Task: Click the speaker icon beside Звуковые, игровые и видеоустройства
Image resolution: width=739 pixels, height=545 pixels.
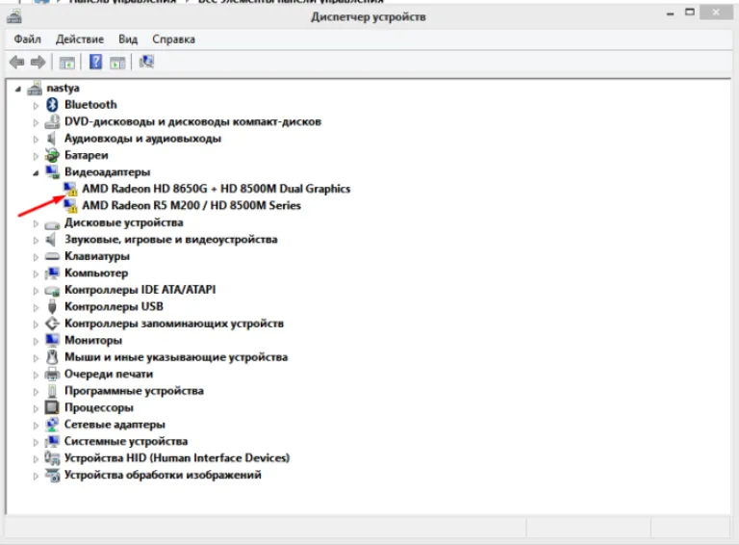Action: 51,239
